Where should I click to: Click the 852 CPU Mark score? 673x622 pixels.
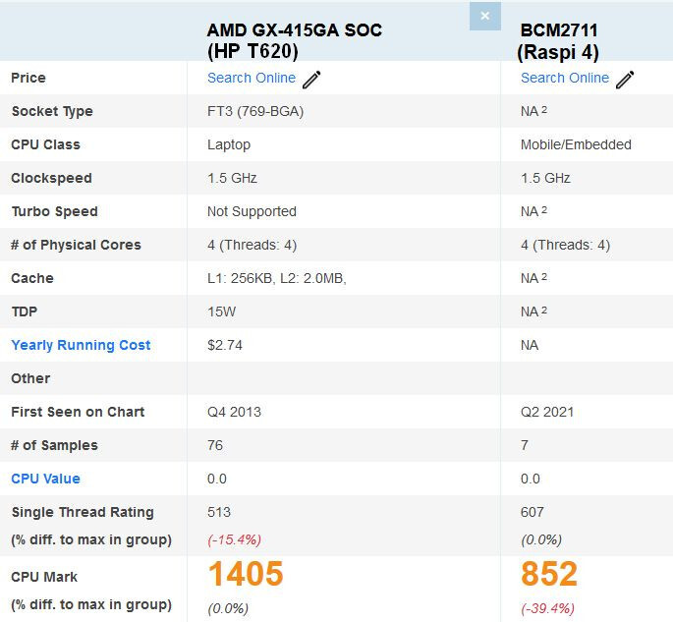click(549, 574)
